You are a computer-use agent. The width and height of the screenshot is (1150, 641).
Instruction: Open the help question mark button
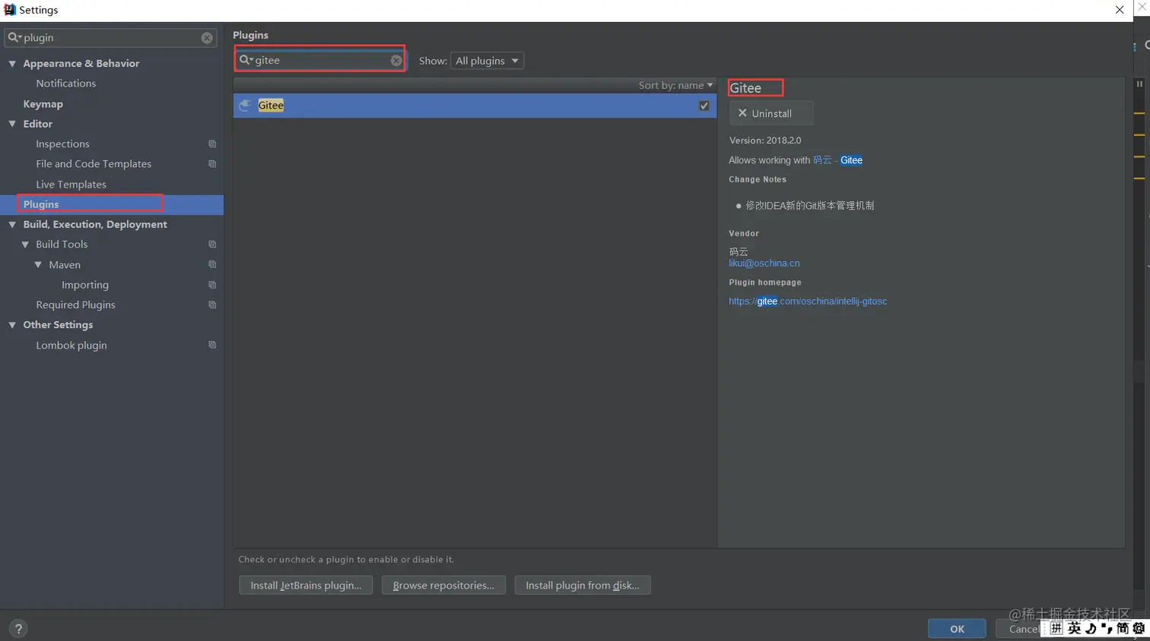[18, 629]
